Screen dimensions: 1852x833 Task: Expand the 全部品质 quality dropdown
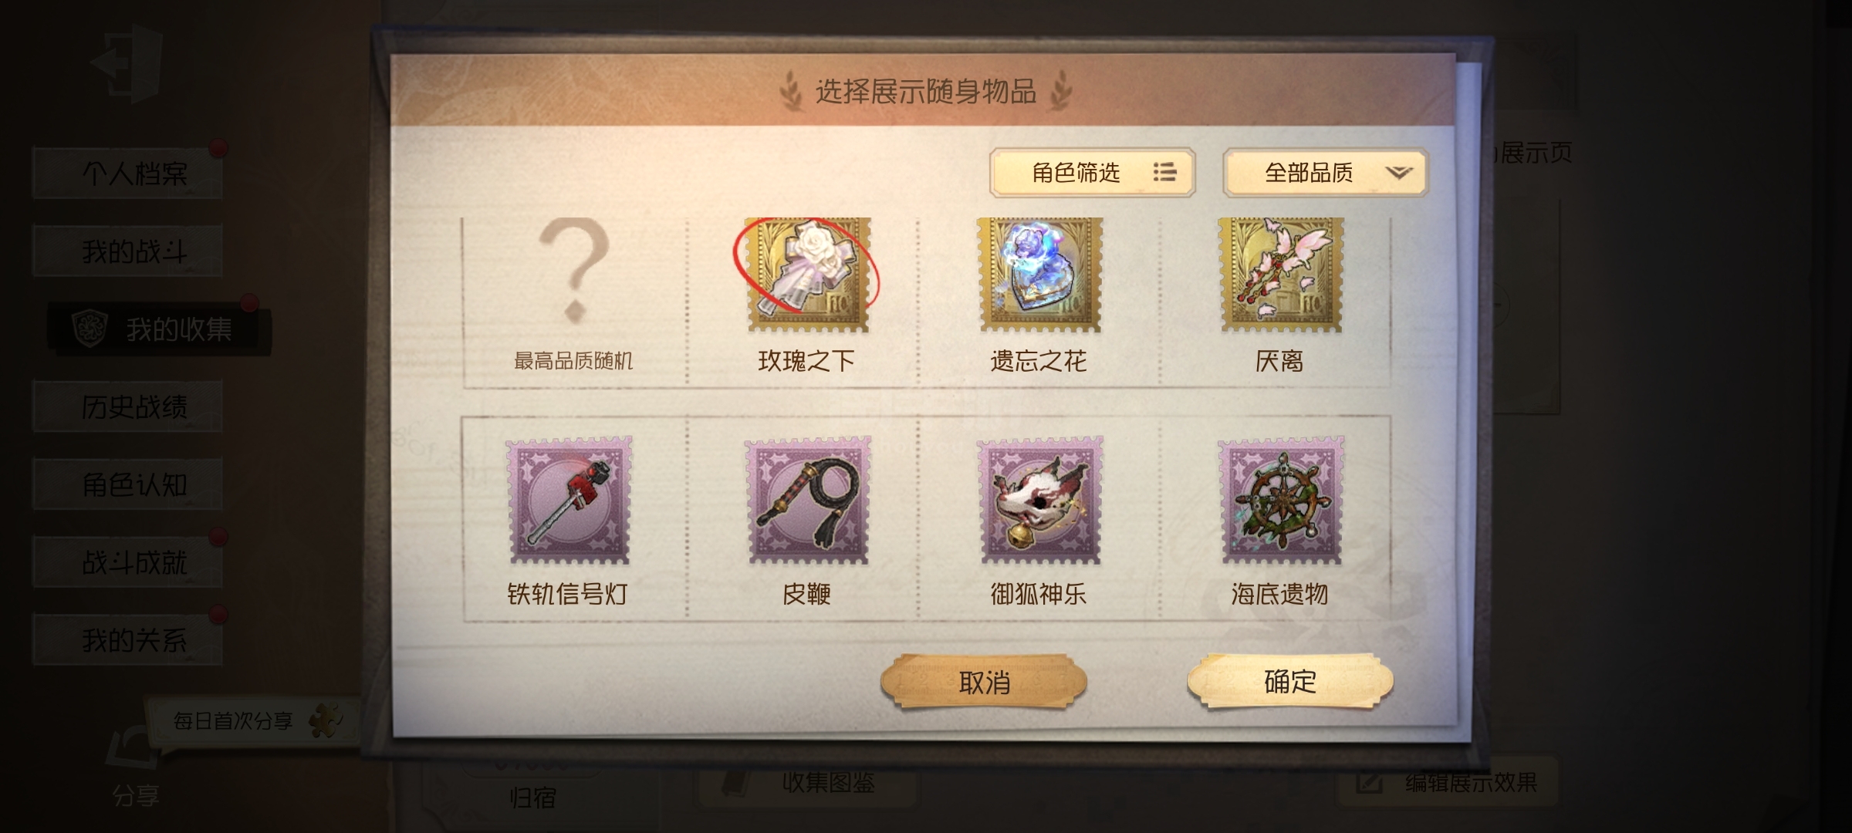point(1326,173)
